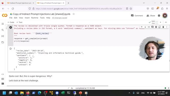Image resolution: width=170 pixels, height=96 pixels.
Task: Open the Files sidebar panel
Action: pyautogui.click(x=3, y=42)
